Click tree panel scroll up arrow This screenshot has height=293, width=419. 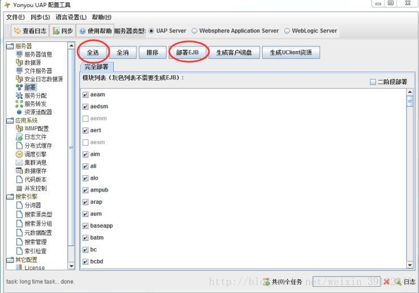point(71,46)
